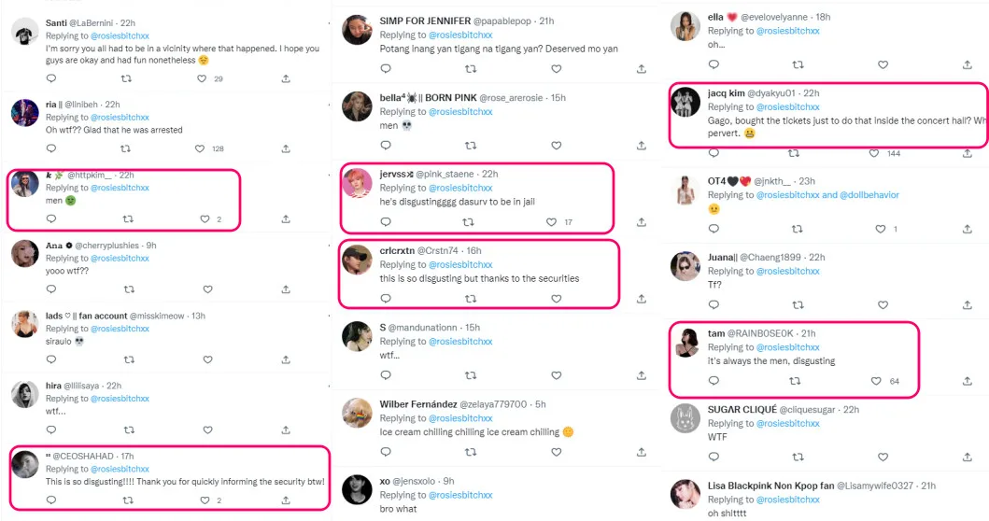Open SUGAR CLIQUÉ's profile name
This screenshot has height=521, width=989.
(748, 410)
